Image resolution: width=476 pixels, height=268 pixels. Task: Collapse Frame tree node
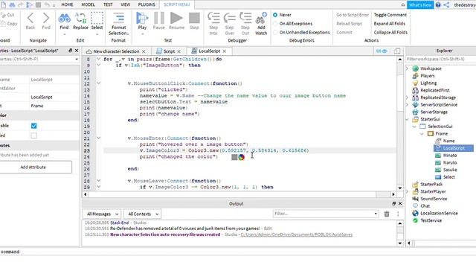pos(422,134)
